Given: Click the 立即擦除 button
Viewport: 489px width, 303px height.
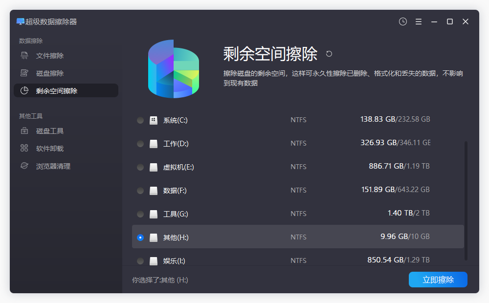Looking at the screenshot, I should (x=438, y=280).
